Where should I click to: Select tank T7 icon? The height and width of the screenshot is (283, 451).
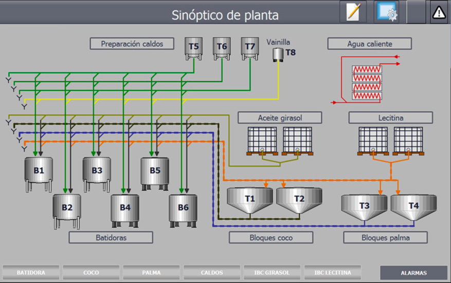(x=250, y=47)
